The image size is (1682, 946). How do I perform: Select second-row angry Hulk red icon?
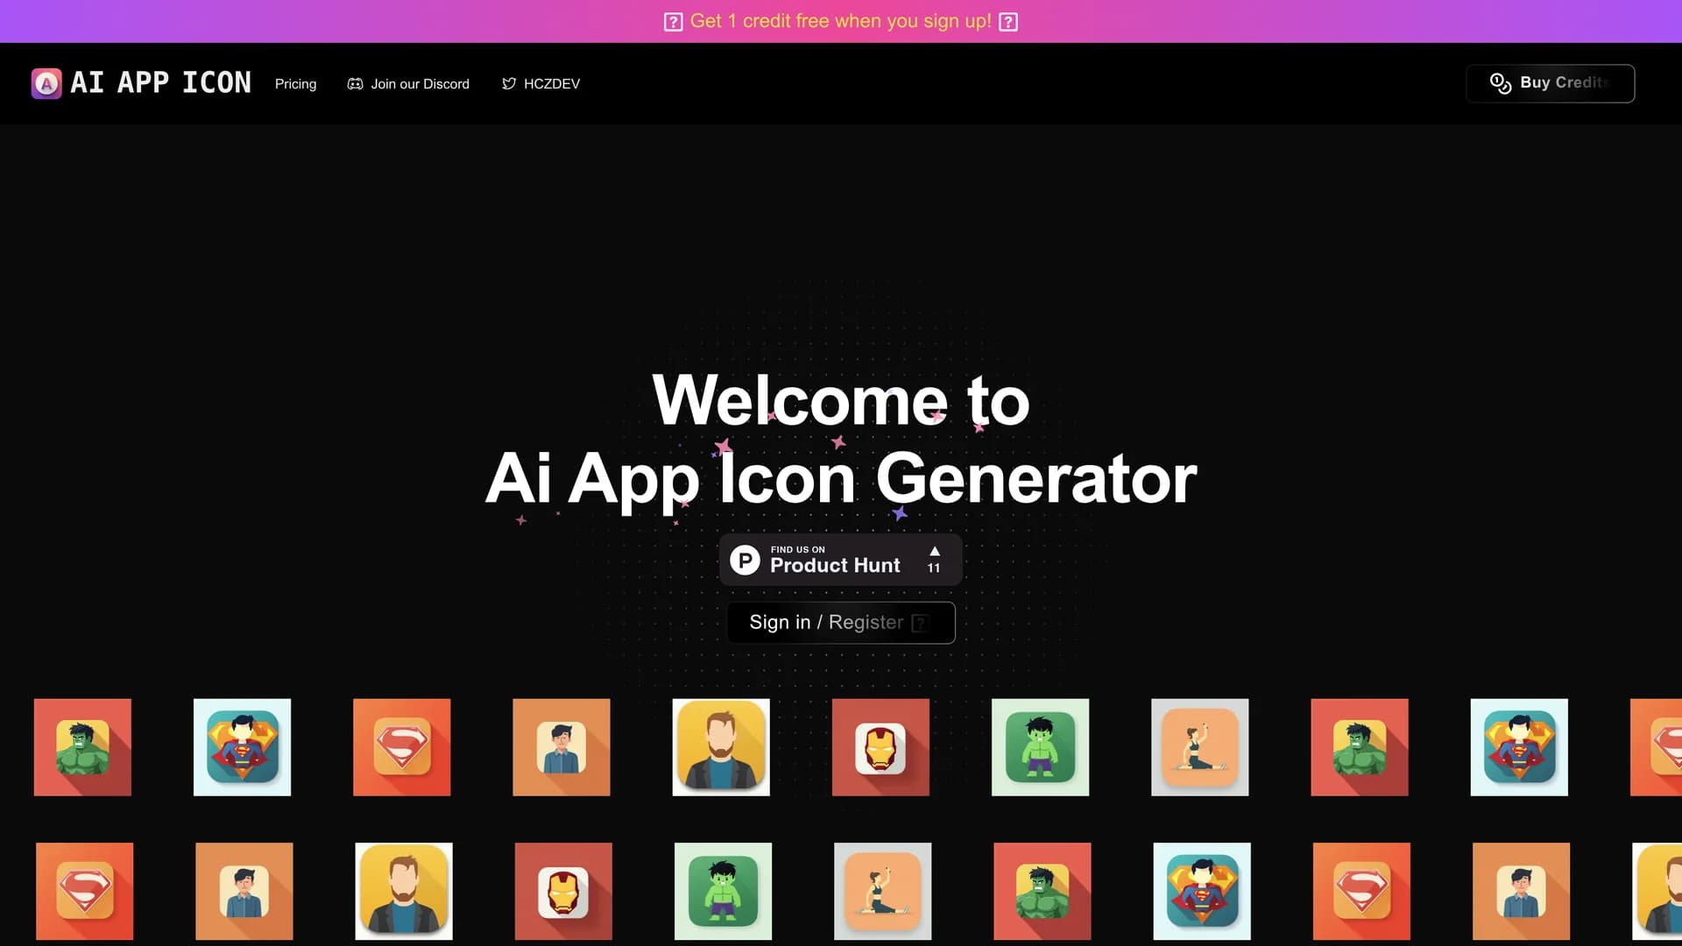(1042, 891)
